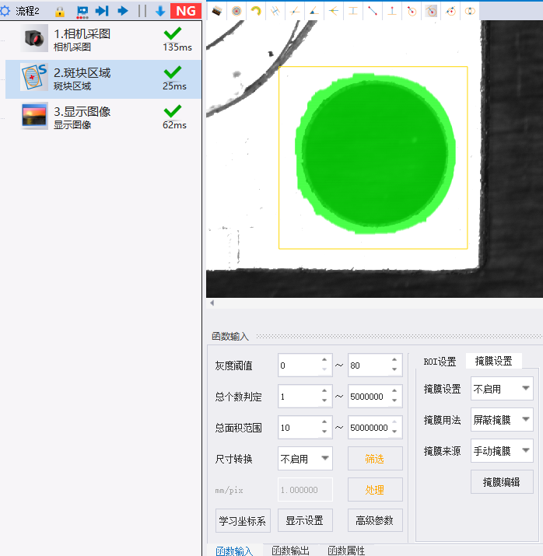The image size is (543, 556).
Task: Click the single run arrow icon
Action: point(123,11)
